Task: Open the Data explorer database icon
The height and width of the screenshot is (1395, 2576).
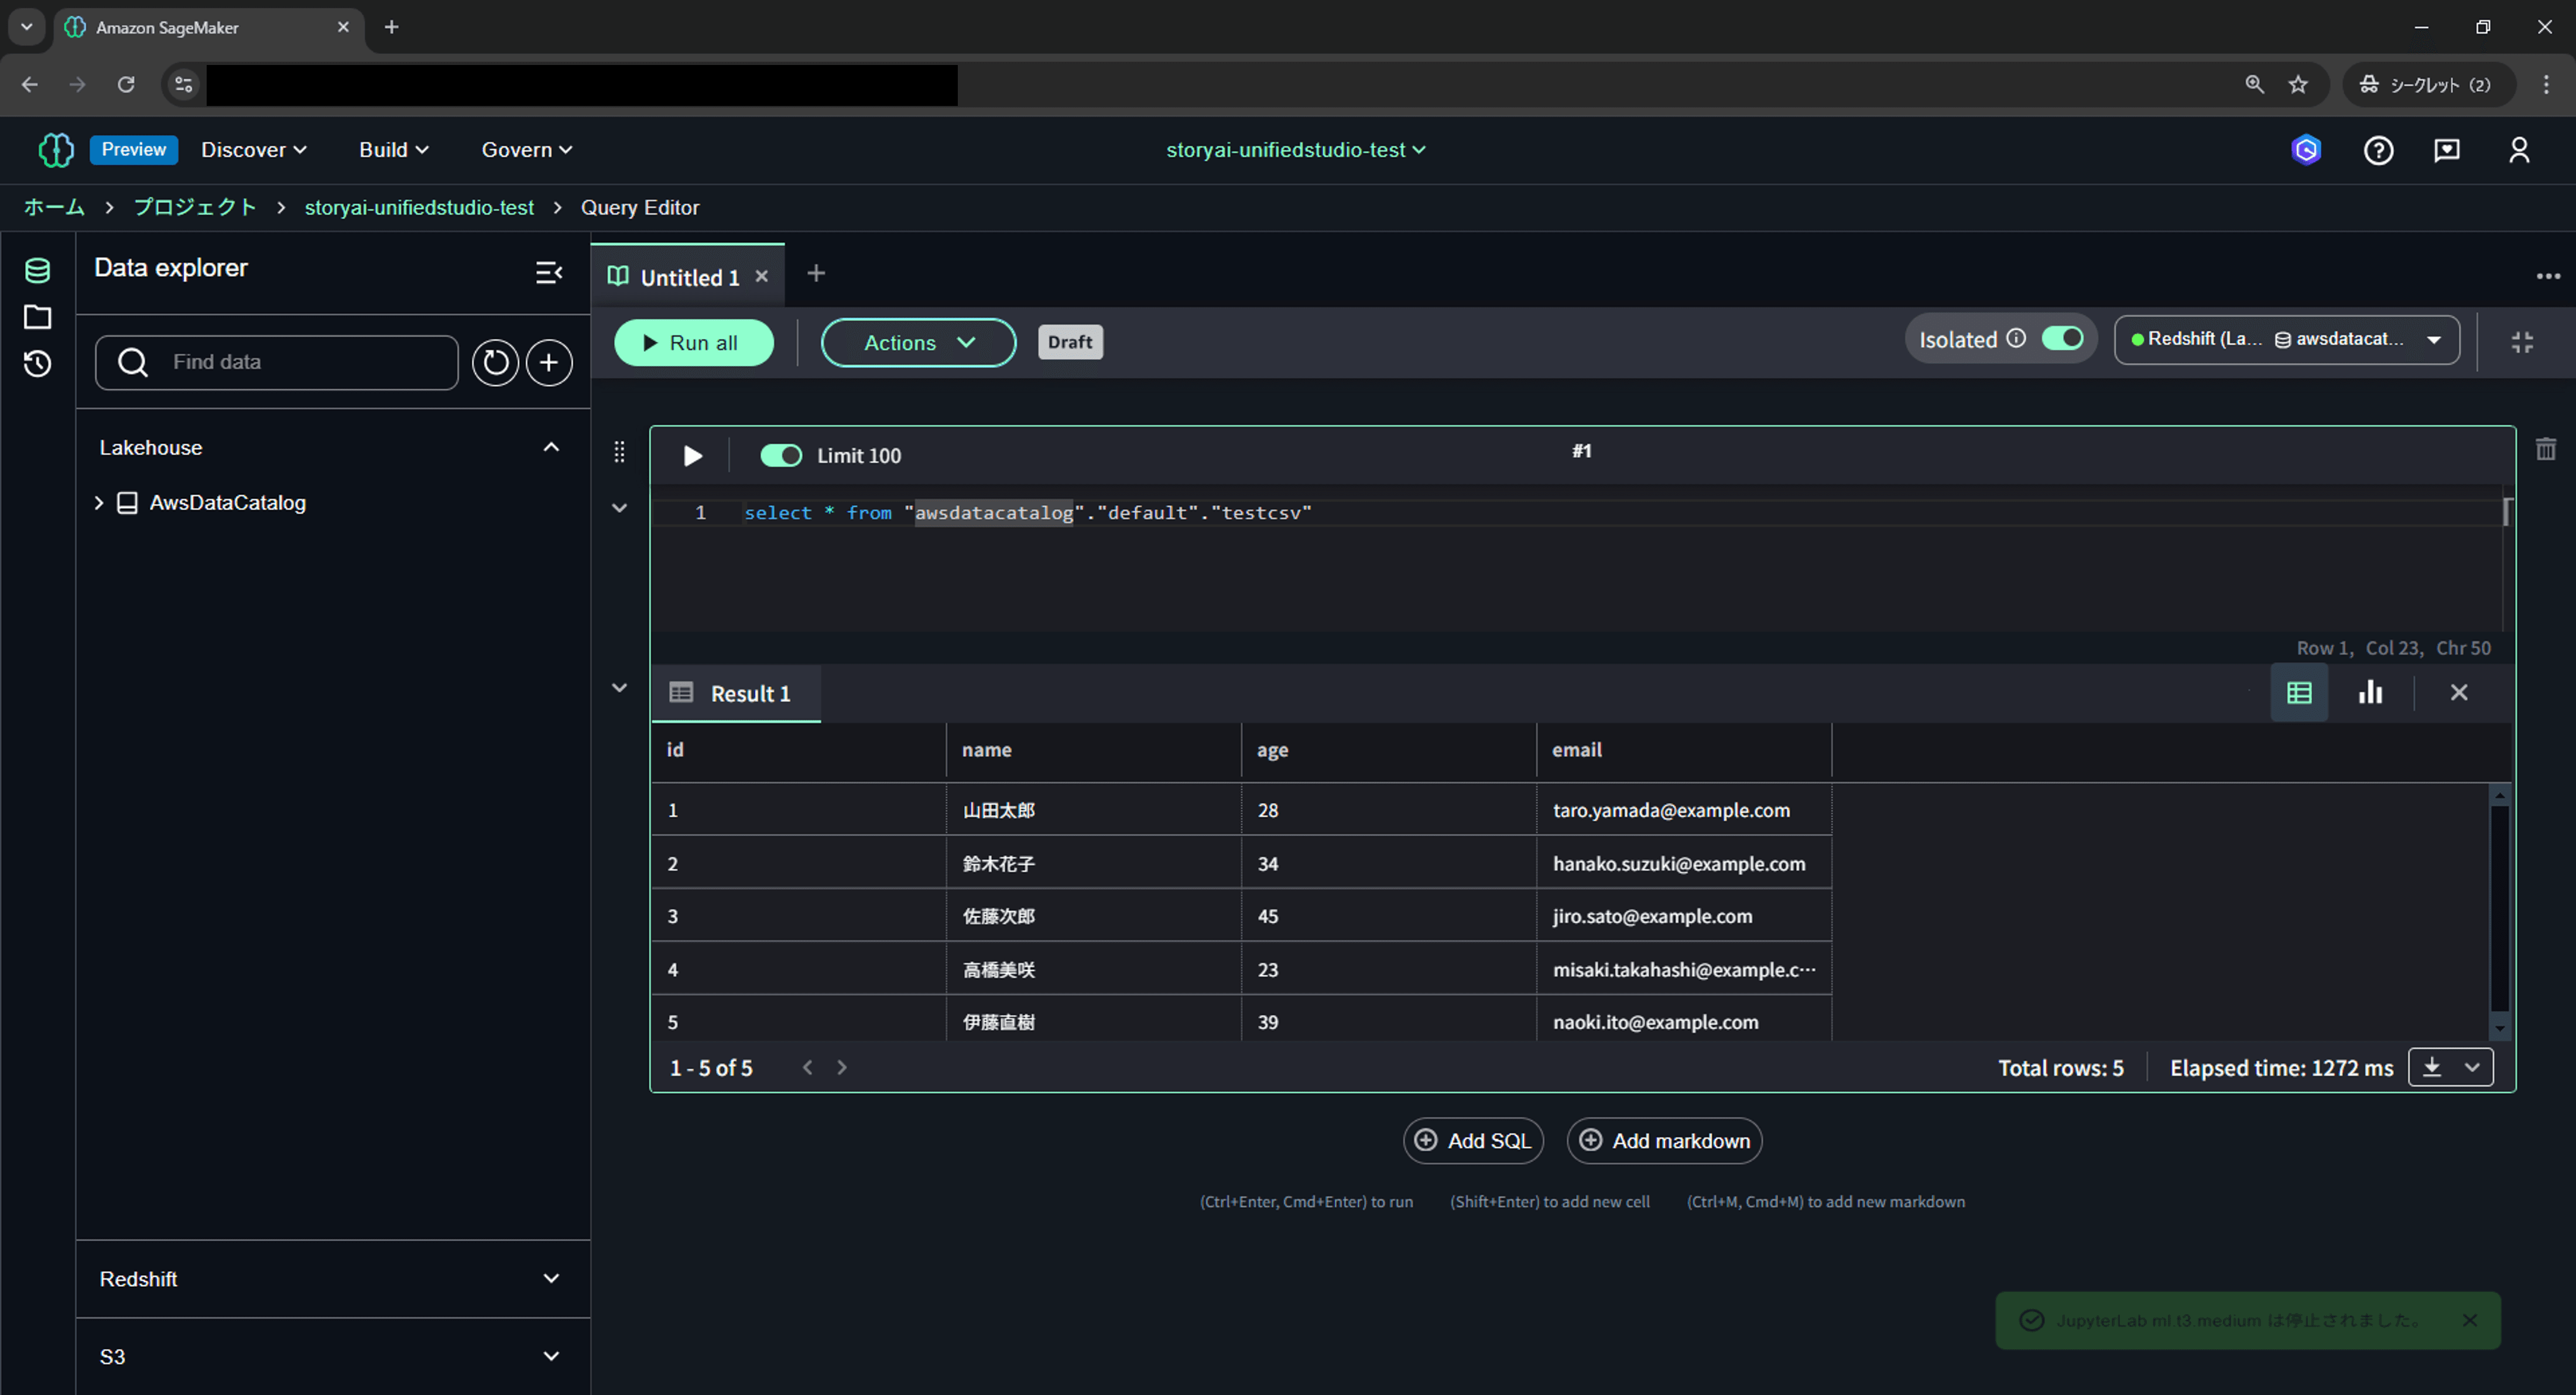Action: 37,270
